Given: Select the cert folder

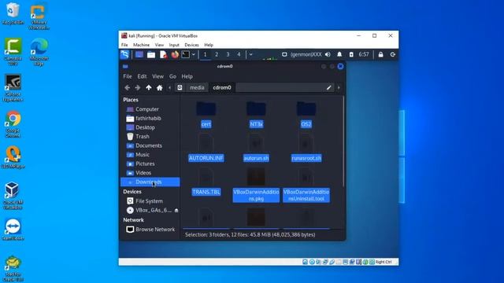Looking at the screenshot, I should 206,116.
